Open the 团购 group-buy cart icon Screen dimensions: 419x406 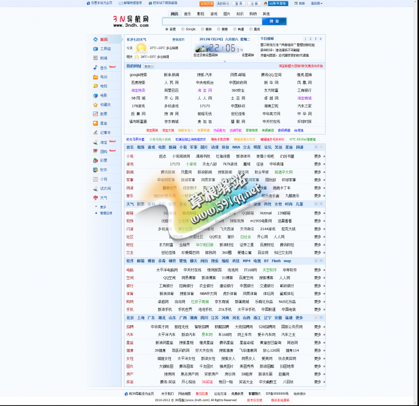(x=95, y=151)
